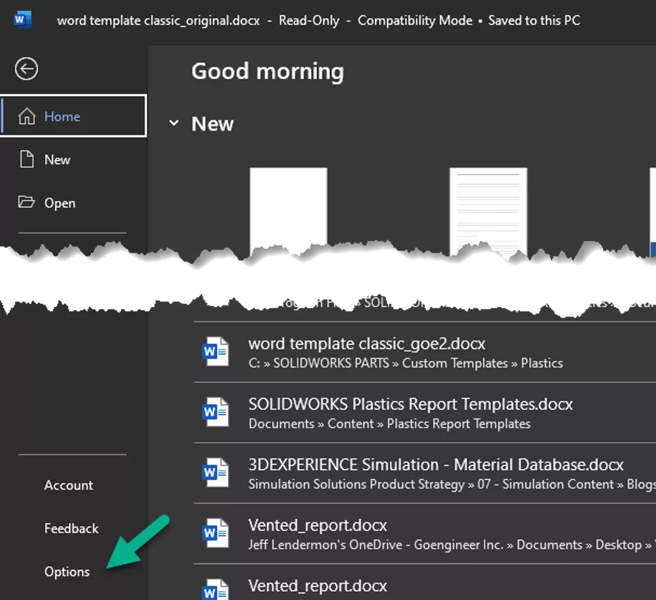The image size is (656, 600).
Task: Click the back arrow circle icon
Action: tap(26, 69)
